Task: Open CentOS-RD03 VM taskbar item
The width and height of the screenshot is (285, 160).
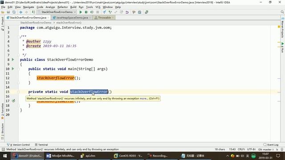Action: 128,156
